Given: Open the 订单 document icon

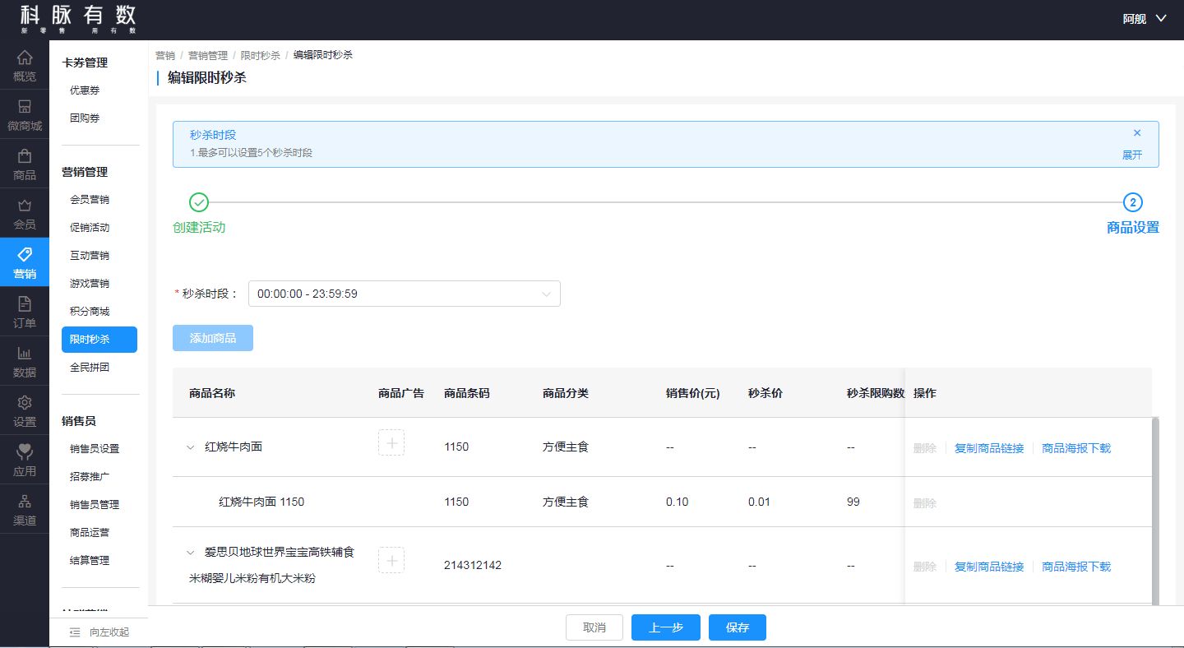Looking at the screenshot, I should 25,304.
